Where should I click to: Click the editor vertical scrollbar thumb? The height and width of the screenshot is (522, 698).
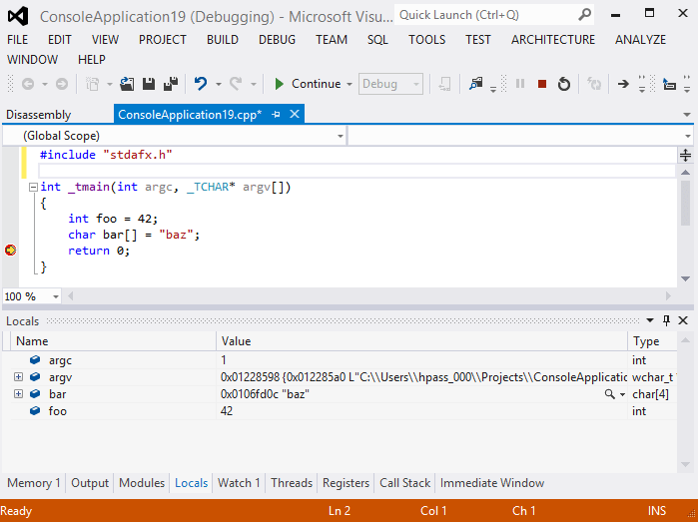(x=686, y=204)
